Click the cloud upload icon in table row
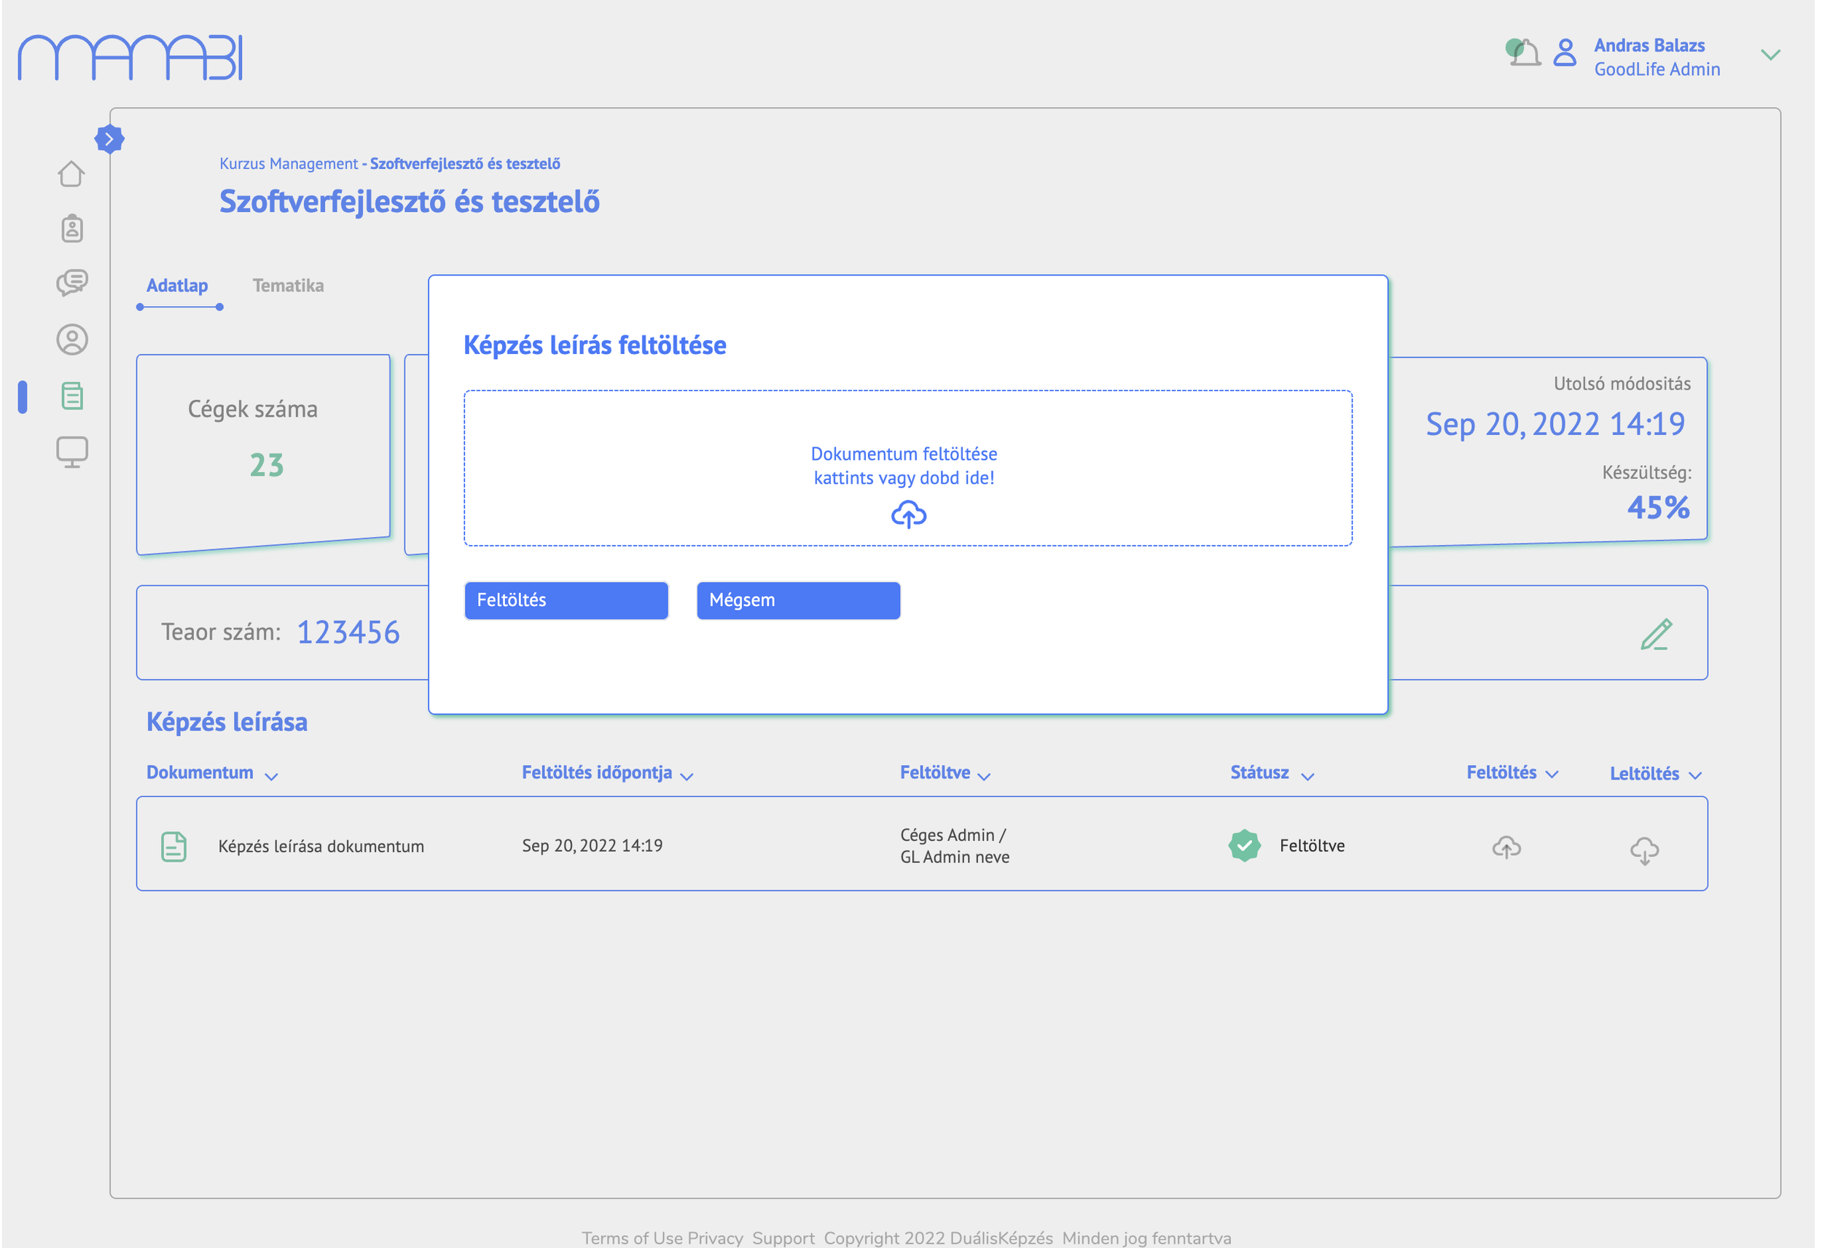Screen dimensions: 1822x1248 [x=1506, y=847]
